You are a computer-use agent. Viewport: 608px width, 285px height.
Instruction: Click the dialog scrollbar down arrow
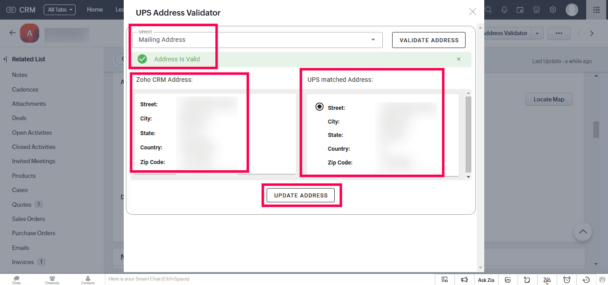pyautogui.click(x=480, y=268)
